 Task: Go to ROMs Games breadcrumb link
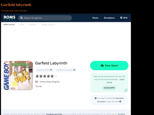(9, 24)
